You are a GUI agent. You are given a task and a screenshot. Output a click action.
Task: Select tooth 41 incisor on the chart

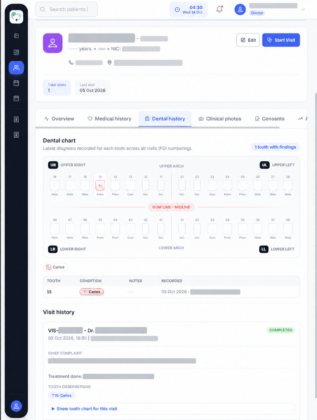point(161,229)
